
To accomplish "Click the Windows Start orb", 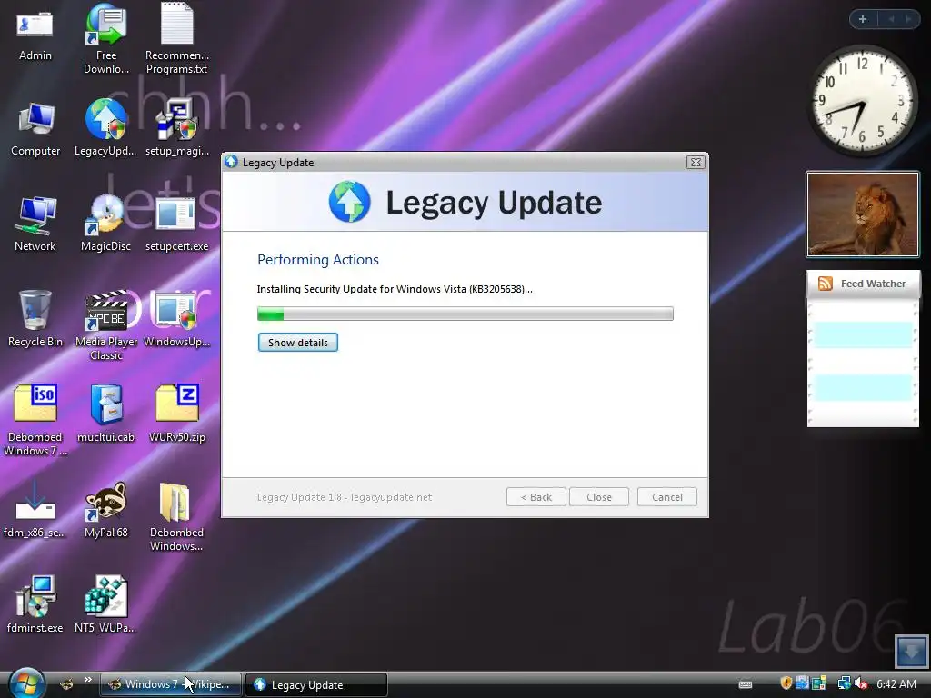I will (26, 683).
